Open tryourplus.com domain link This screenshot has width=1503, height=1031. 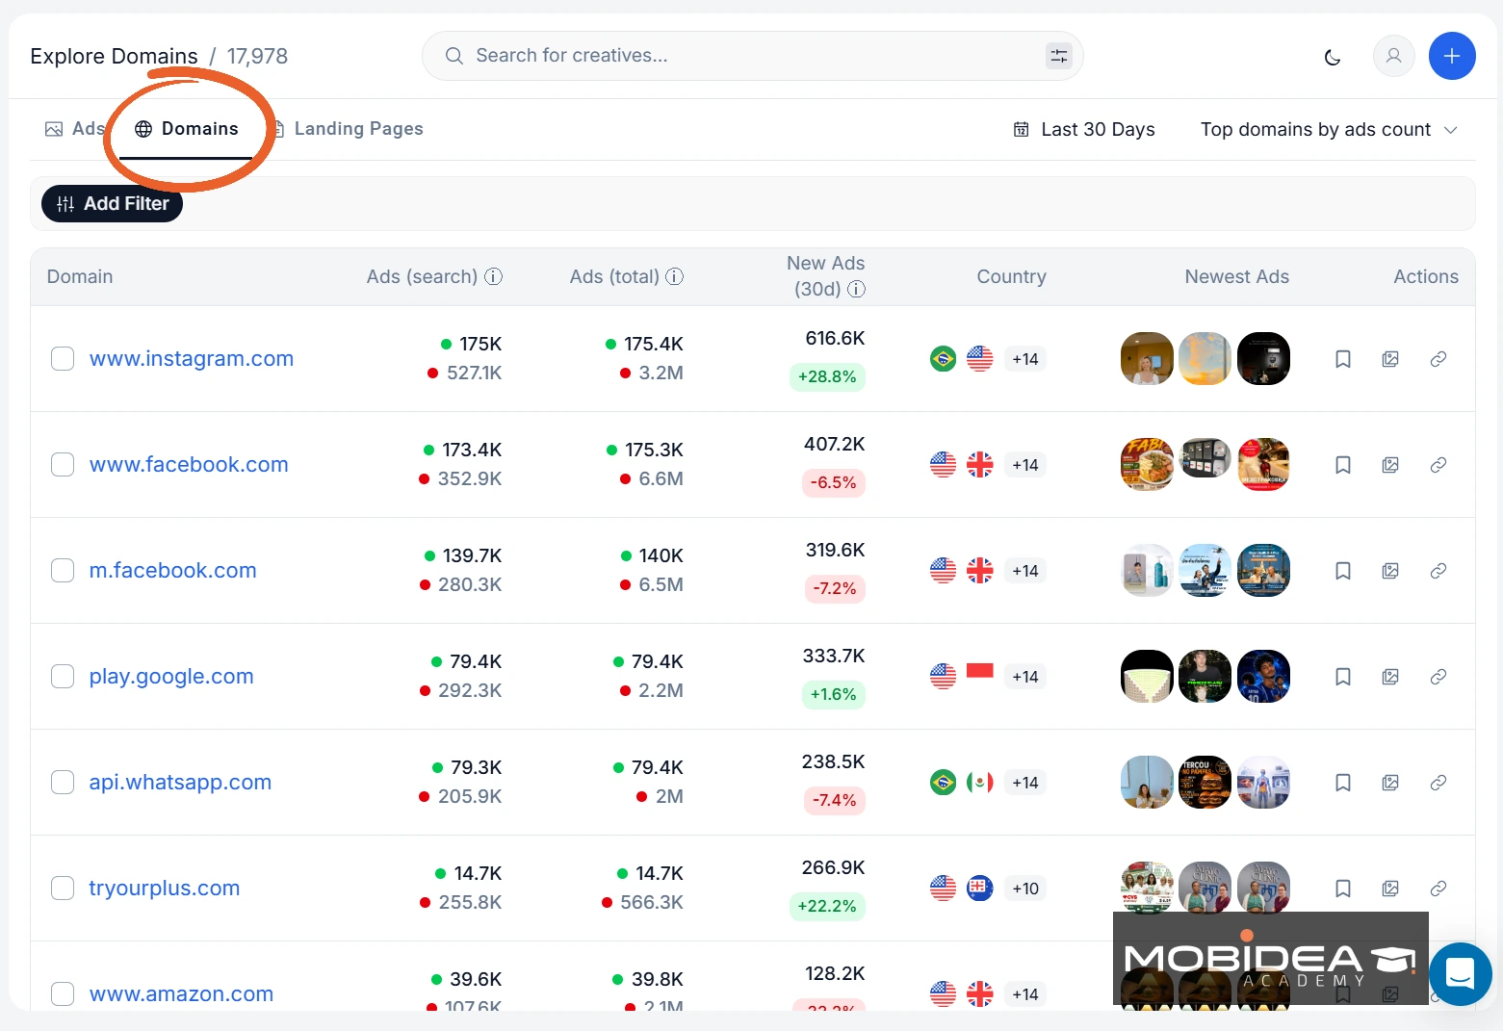[x=165, y=889]
